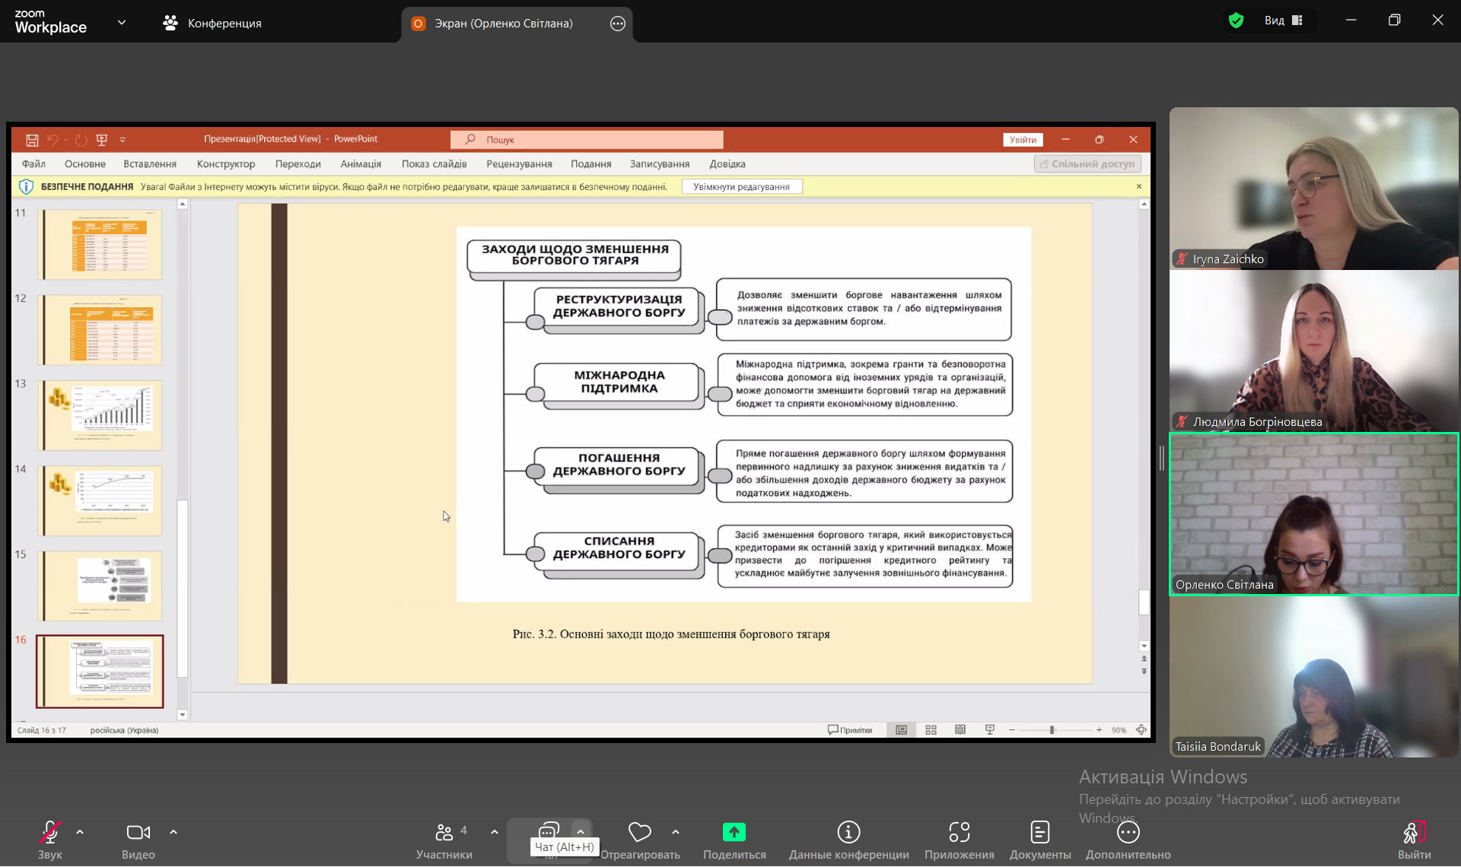1461x867 pixels.
Task: Expand audio options arrow beside Звук
Action: [x=80, y=833]
